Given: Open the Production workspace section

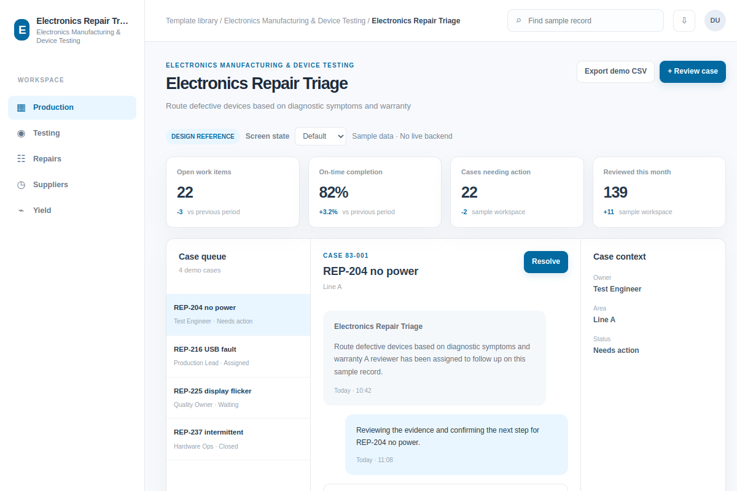Looking at the screenshot, I should coord(72,107).
